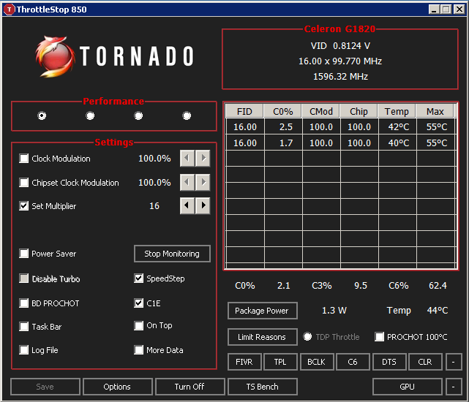Enable the Chipset Clock Modulation checkbox
469x402 pixels.
point(23,182)
